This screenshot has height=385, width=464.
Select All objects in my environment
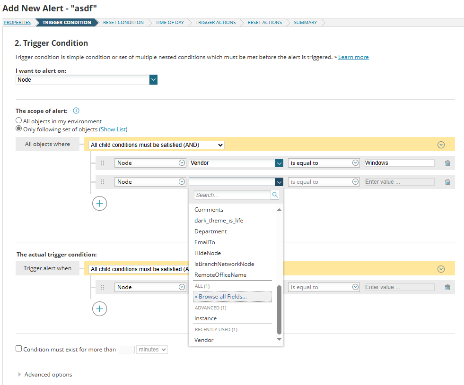pyautogui.click(x=19, y=121)
